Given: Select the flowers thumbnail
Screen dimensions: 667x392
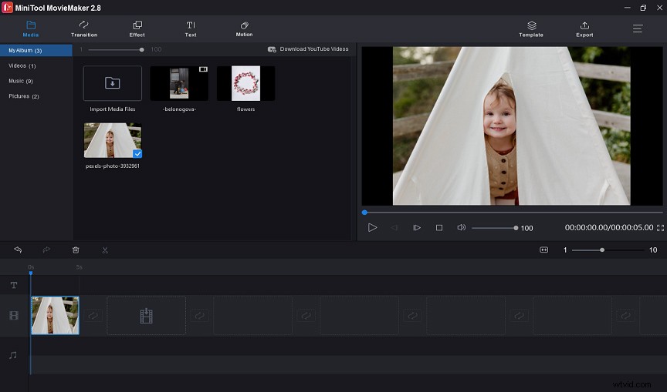Looking at the screenshot, I should 245,83.
